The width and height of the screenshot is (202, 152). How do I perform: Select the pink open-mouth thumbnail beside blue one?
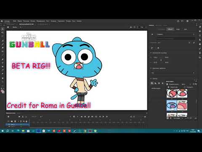182,106
